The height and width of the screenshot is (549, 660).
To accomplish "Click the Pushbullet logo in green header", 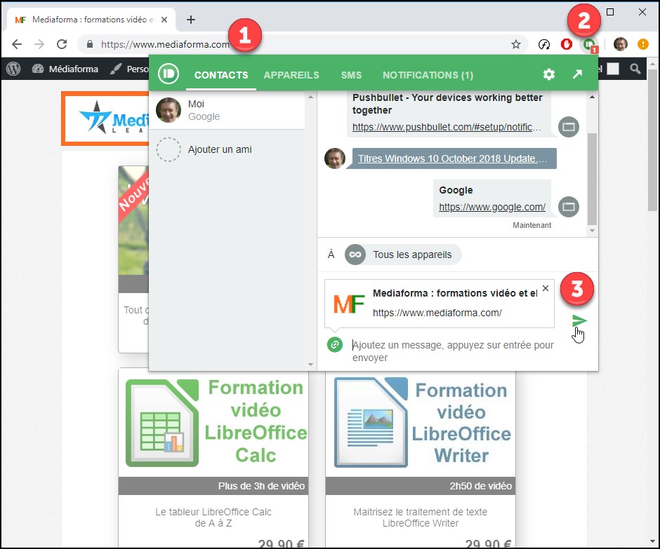I will (x=169, y=74).
